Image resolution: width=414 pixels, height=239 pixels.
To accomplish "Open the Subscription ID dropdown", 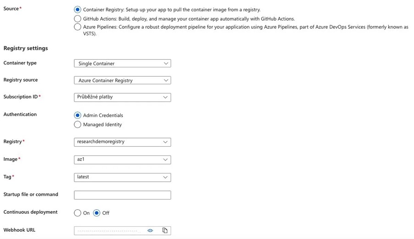I will [x=122, y=97].
